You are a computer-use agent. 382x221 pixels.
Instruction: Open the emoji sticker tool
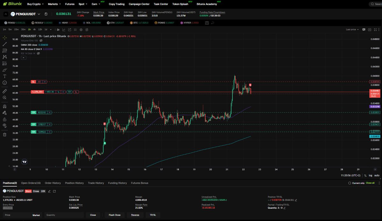coord(5,83)
